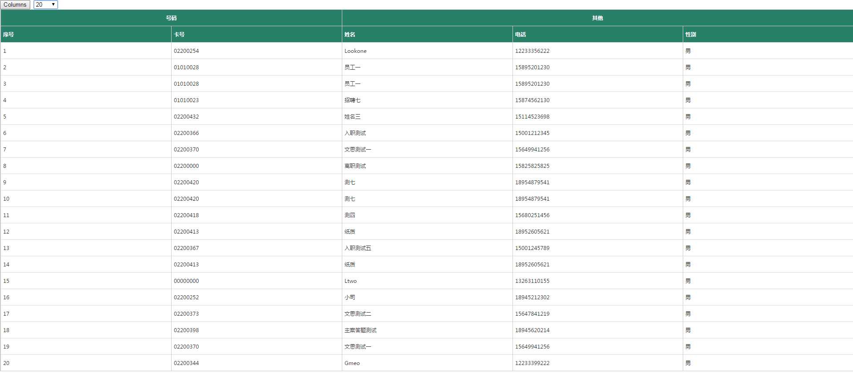Click the 性别 column header

768,34
